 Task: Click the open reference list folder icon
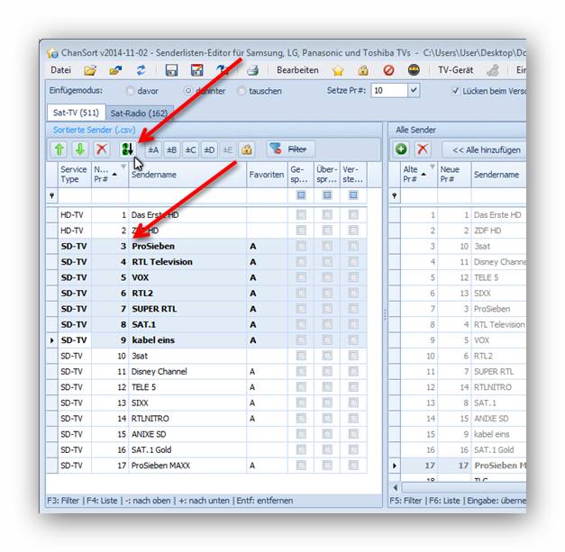pyautogui.click(x=115, y=70)
